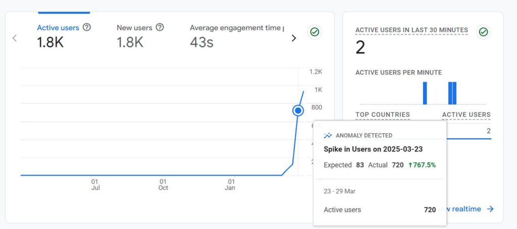Click the circled anomaly data point on the chart
This screenshot has height=229, width=517.
coord(298,110)
